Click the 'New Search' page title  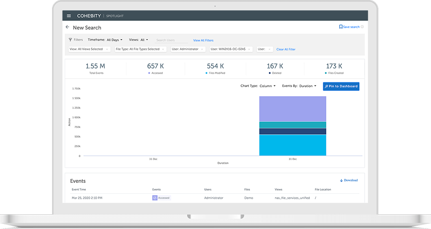87,28
